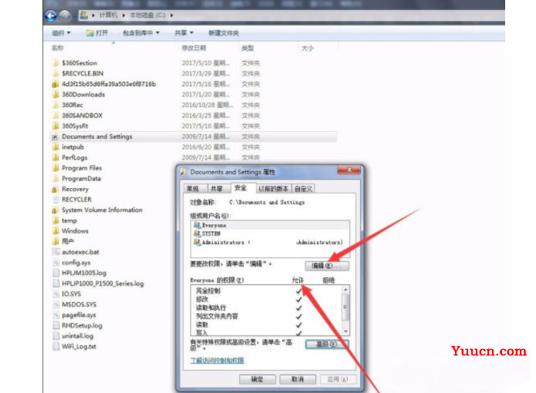Select the Windows folder icon
This screenshot has height=393, width=536.
click(x=56, y=231)
